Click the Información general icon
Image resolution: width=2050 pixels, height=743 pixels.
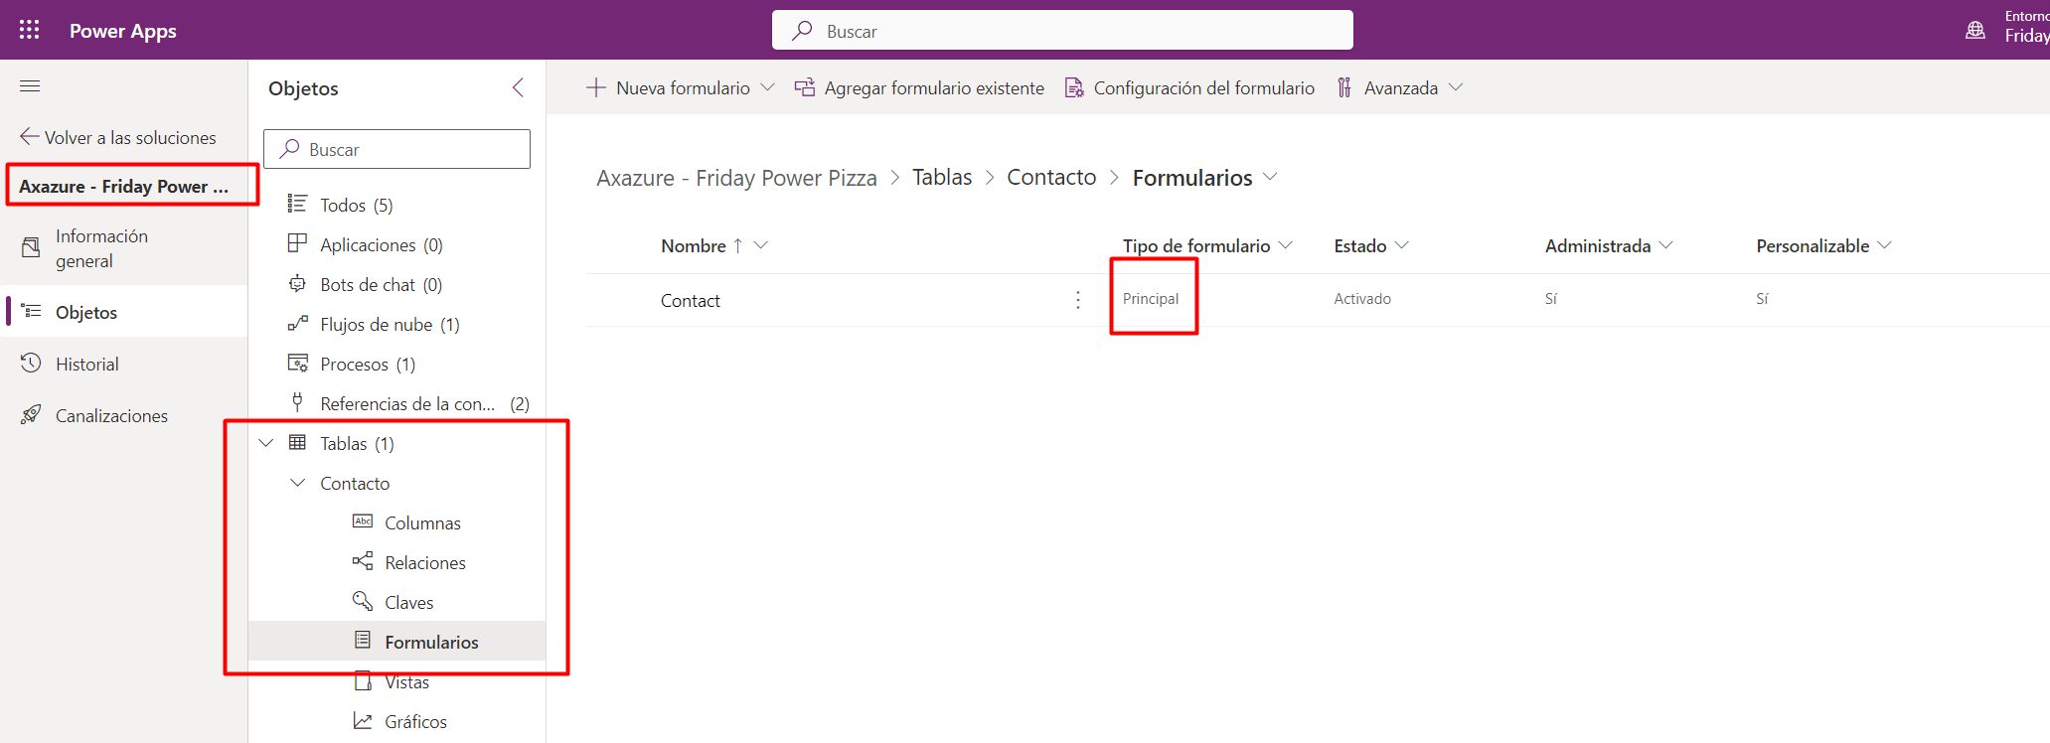[x=31, y=247]
